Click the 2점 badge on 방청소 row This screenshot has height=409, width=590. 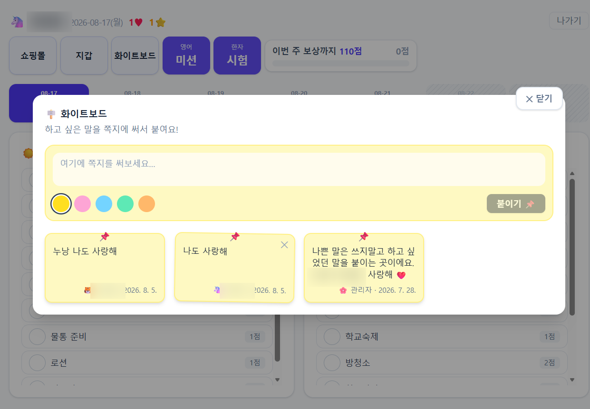coord(550,363)
